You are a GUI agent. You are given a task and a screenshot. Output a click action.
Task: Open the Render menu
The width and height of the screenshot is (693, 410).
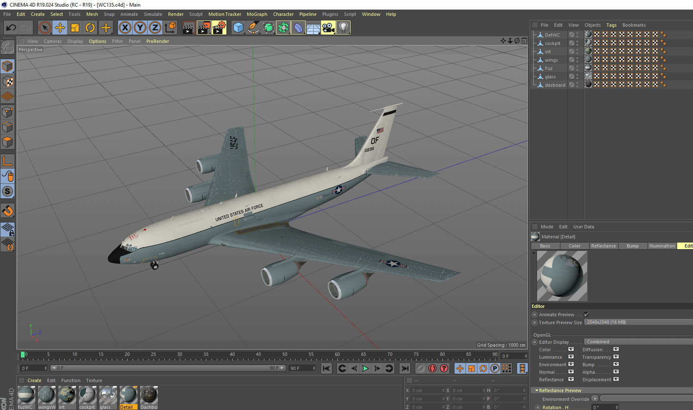[176, 14]
